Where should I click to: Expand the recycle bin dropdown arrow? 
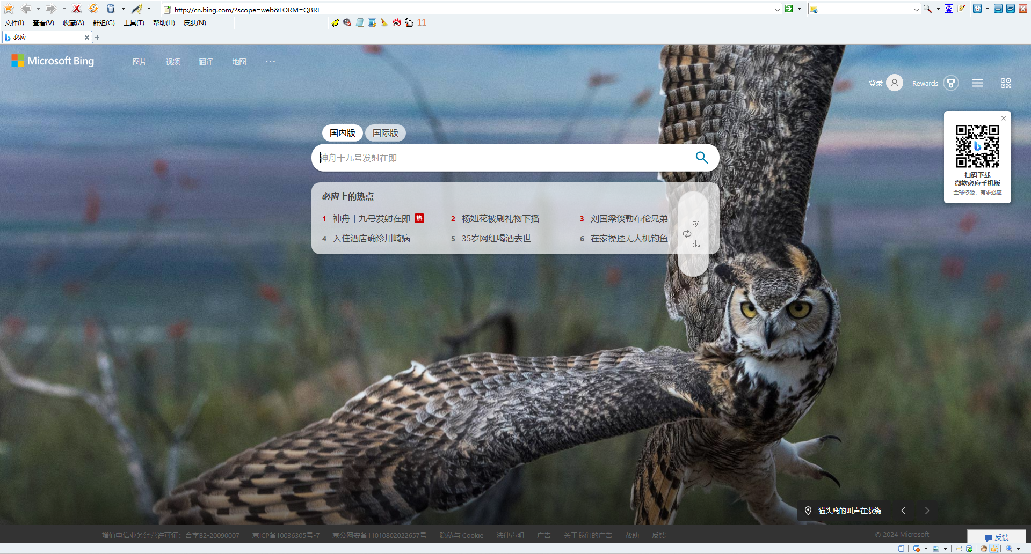pos(123,9)
